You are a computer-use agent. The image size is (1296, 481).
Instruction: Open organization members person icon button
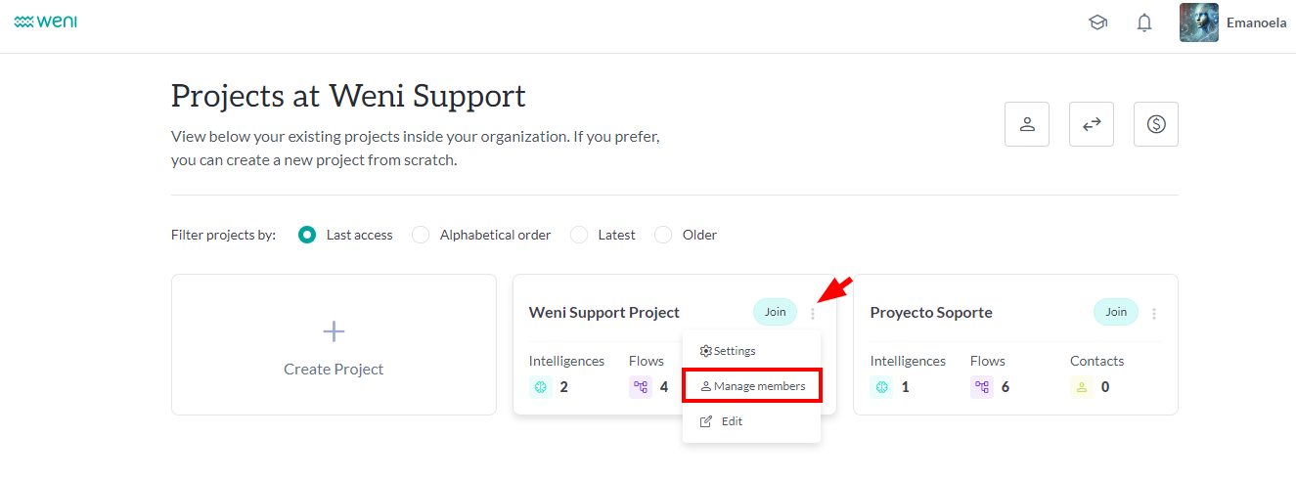[x=1027, y=124]
